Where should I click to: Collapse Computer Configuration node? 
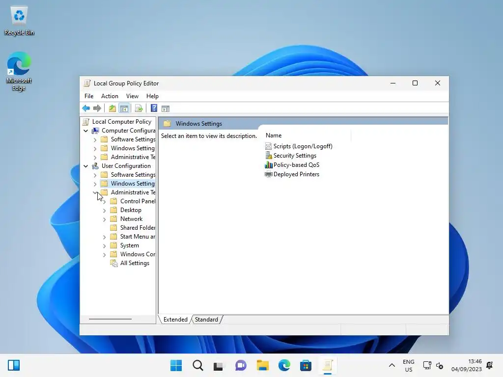click(85, 131)
